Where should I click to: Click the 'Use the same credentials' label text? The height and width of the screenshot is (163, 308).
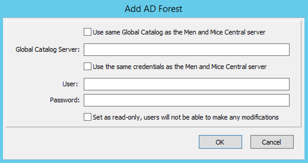tap(128, 67)
